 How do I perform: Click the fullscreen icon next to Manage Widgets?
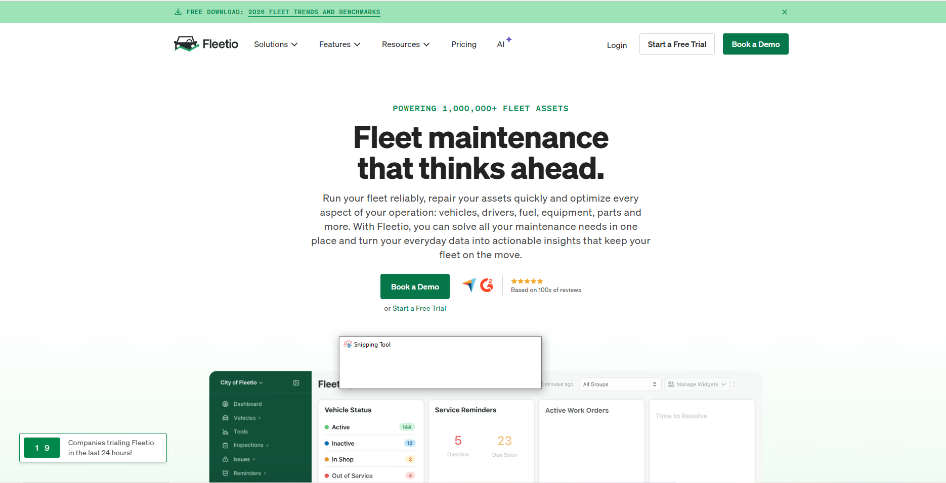click(732, 384)
